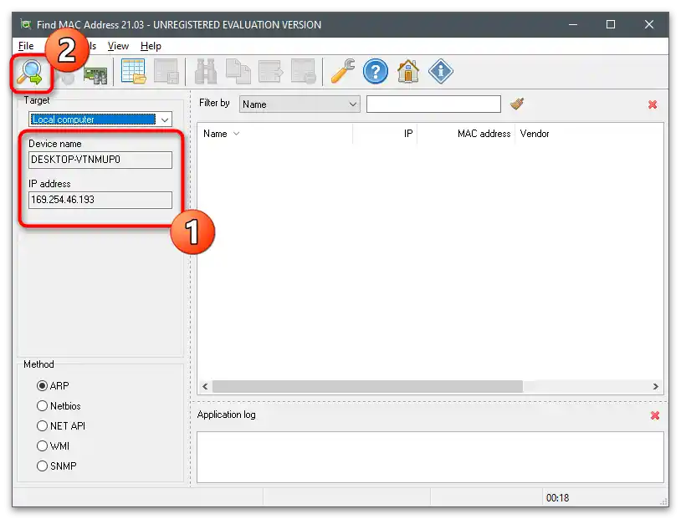Click the network card toolbar icon
The image size is (681, 519).
(95, 74)
